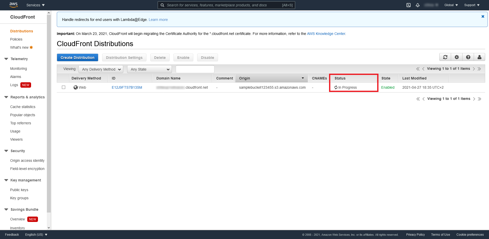
Task: Click the Create Distribution button
Action: click(x=77, y=58)
